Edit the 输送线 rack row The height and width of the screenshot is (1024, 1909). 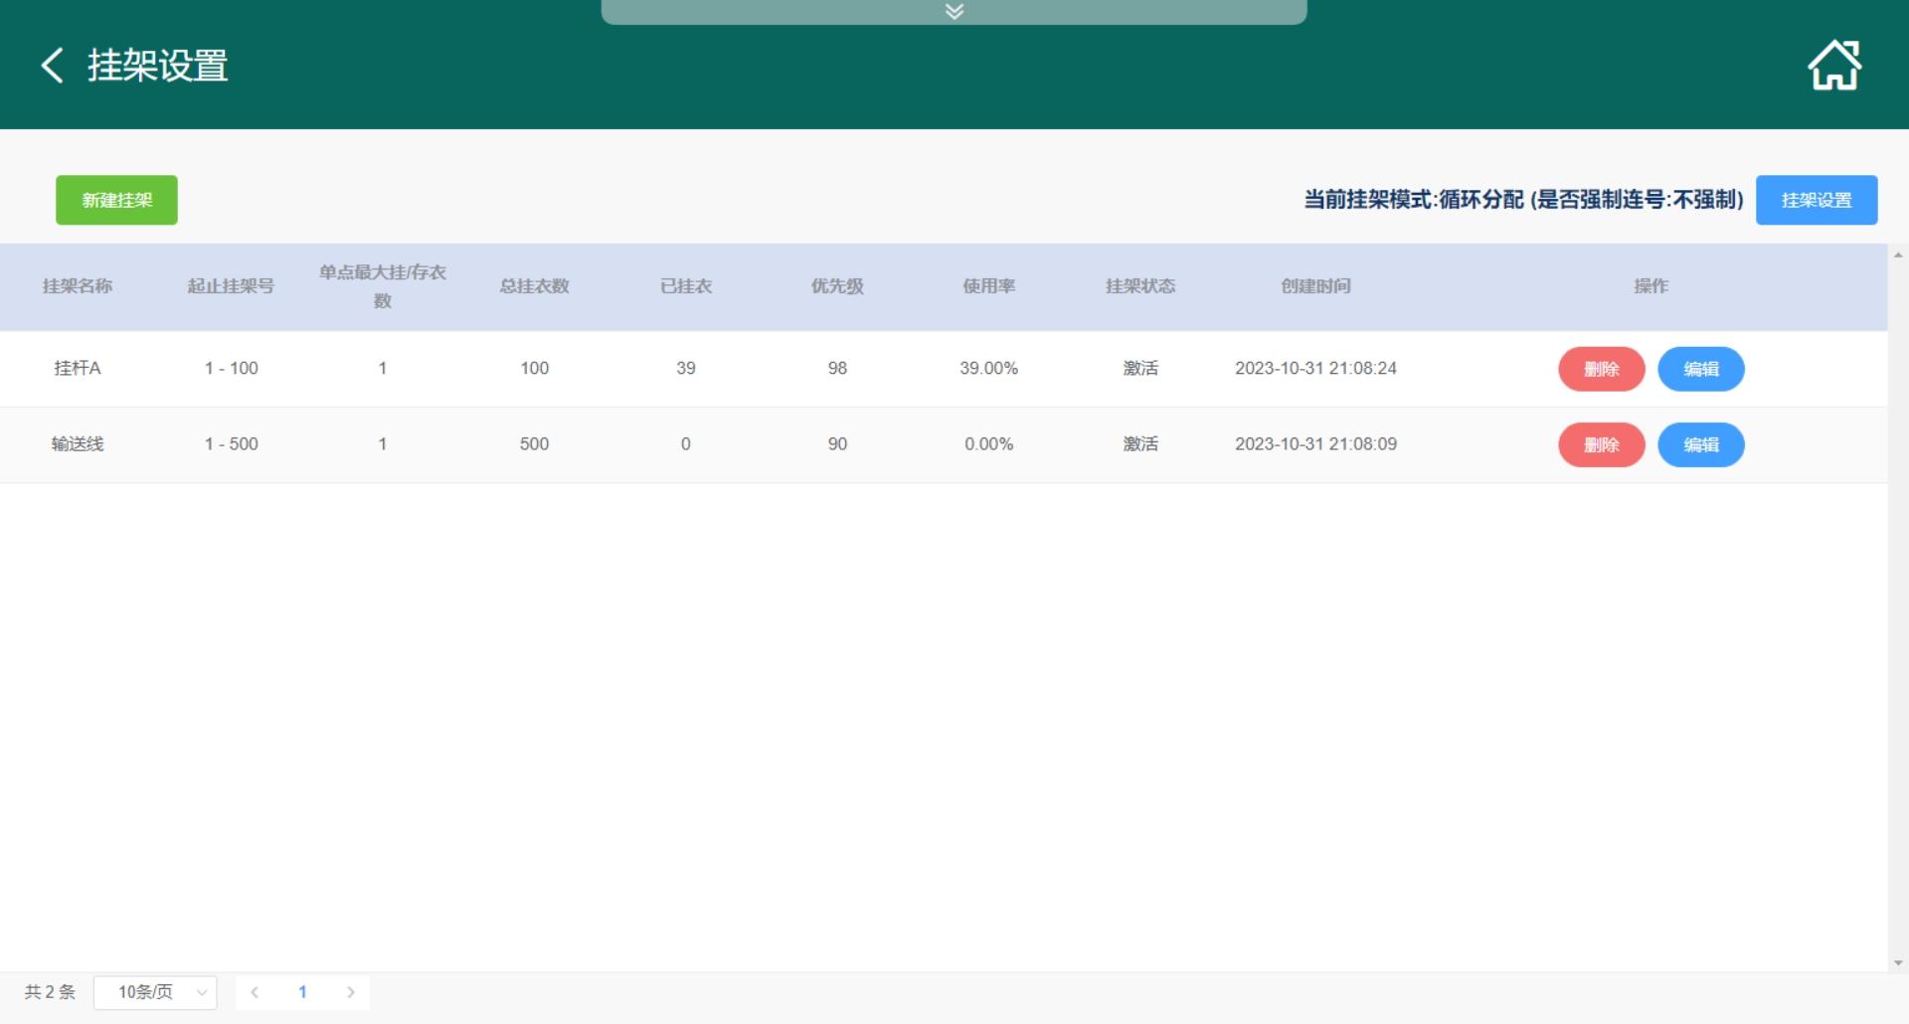click(1701, 444)
